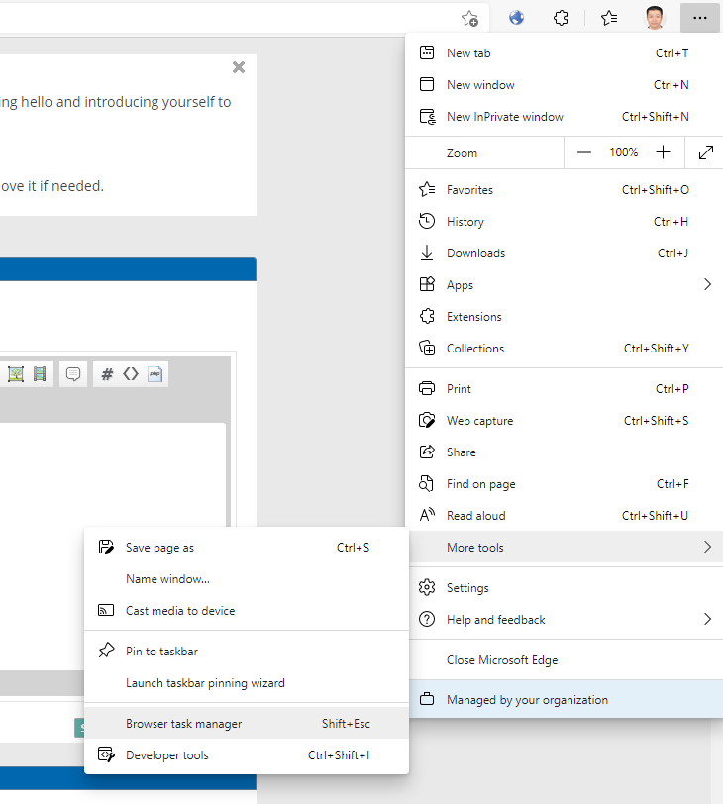Expand Help and feedback submenu

[565, 620]
